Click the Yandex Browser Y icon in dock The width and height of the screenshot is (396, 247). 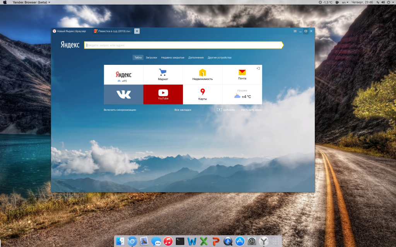(x=264, y=242)
